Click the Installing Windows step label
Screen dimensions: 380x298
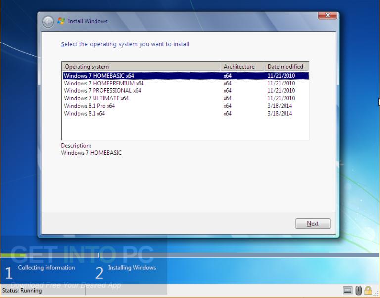132,268
